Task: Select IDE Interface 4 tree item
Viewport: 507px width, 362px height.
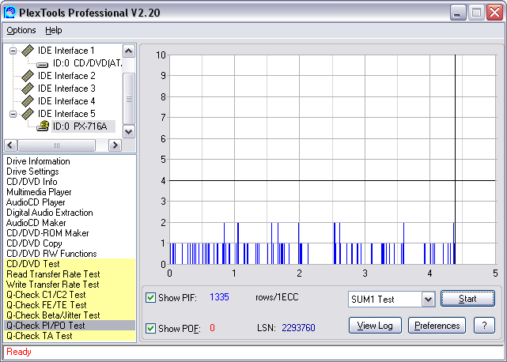Action: click(x=66, y=101)
